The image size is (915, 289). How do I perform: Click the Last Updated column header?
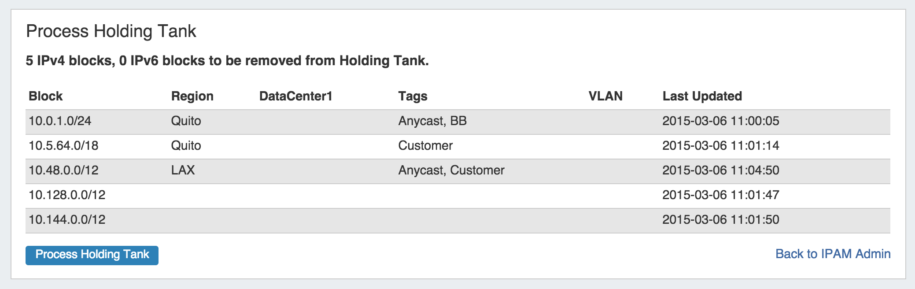(x=702, y=96)
